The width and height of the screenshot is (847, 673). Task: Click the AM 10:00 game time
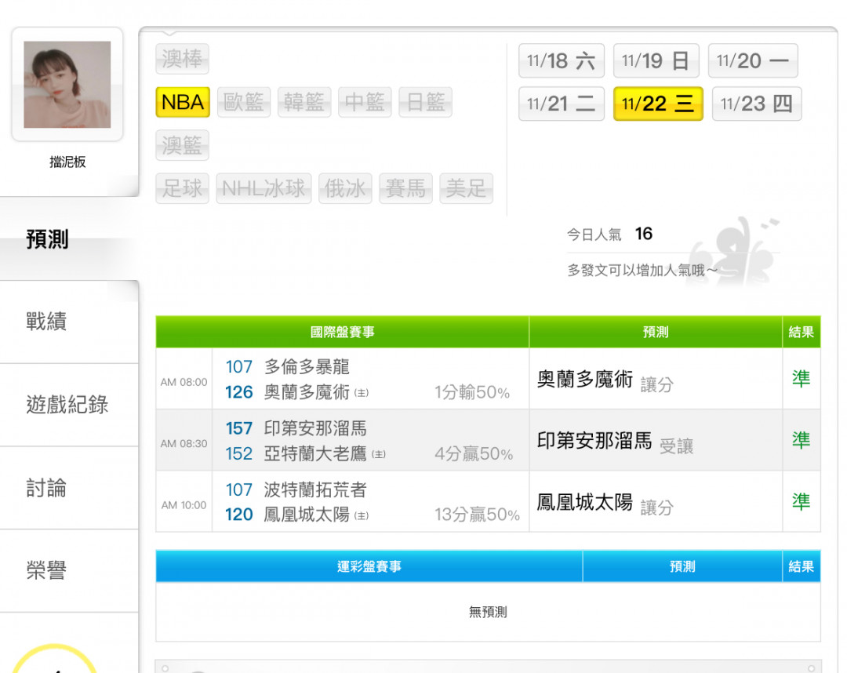pyautogui.click(x=184, y=505)
